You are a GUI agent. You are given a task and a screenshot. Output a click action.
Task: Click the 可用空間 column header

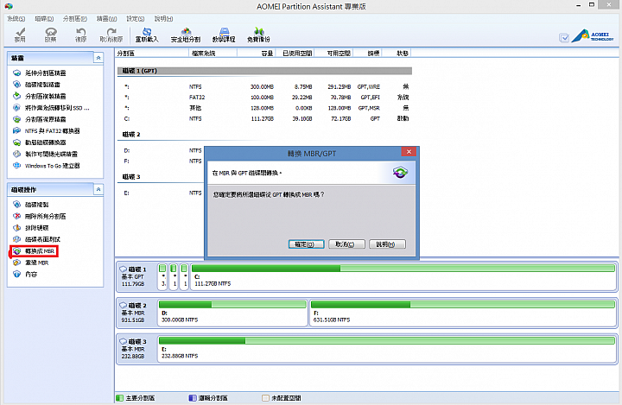(333, 54)
